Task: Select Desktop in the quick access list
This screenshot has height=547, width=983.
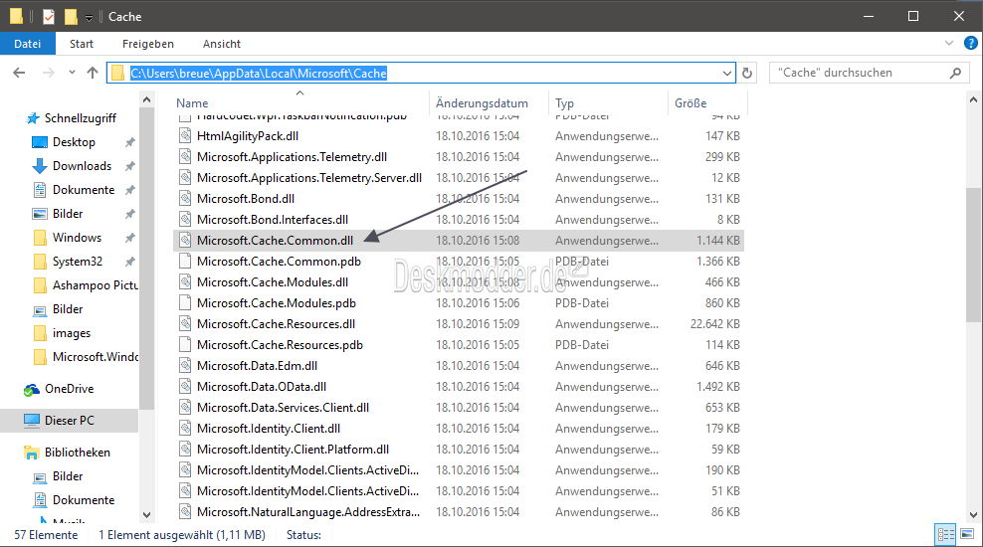Action: pyautogui.click(x=74, y=142)
